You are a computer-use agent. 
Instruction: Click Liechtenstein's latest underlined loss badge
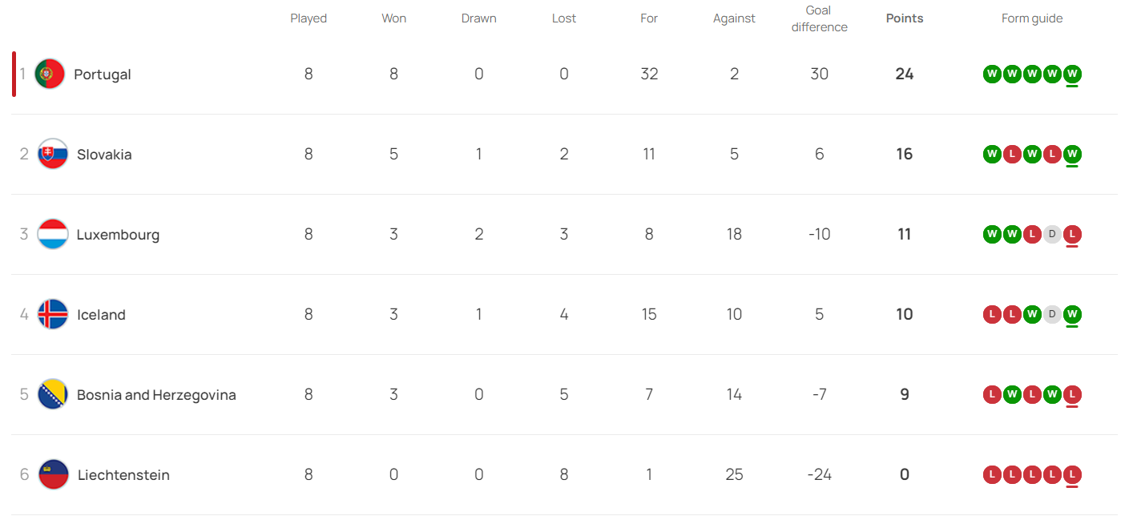pos(1072,474)
